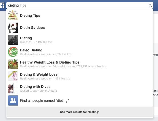Choose Healthy Weight Loss & Dieting Tips result
The height and width of the screenshot is (121, 158).
[x=50, y=62]
